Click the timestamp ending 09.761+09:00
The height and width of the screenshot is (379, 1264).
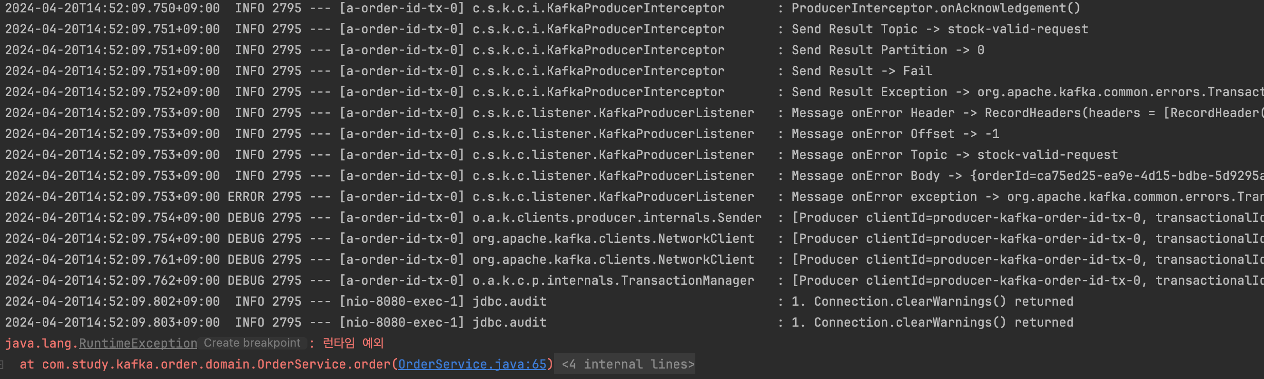point(112,259)
